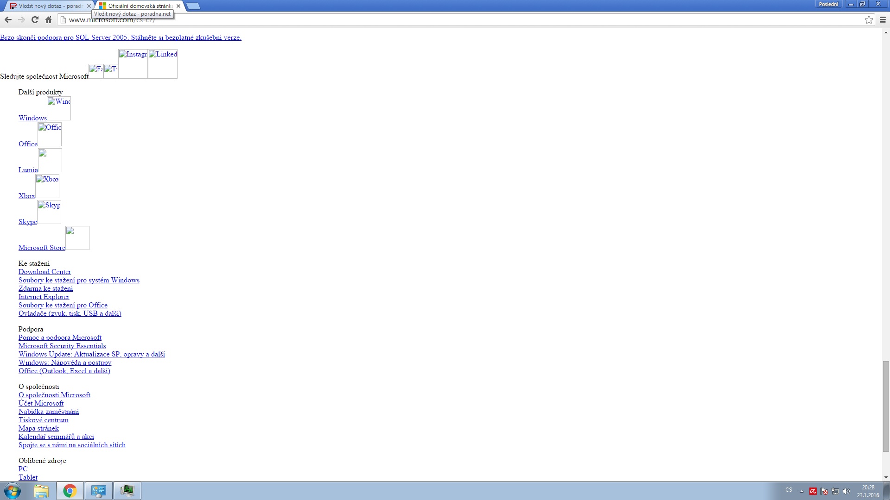The width and height of the screenshot is (890, 500).
Task: Open the Microsoft Security Essentials link
Action: 62,346
